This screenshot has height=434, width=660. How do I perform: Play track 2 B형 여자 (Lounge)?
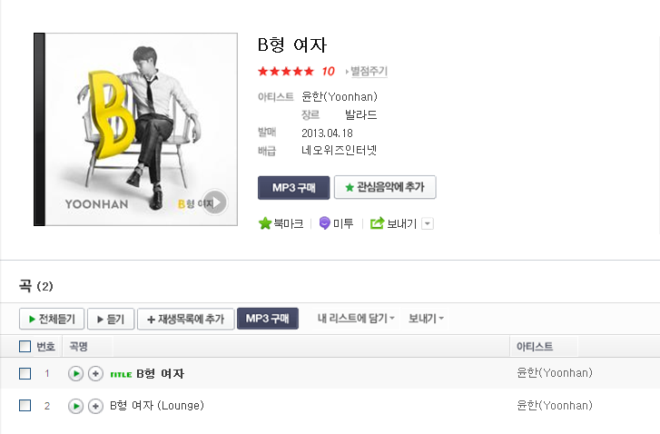click(75, 406)
